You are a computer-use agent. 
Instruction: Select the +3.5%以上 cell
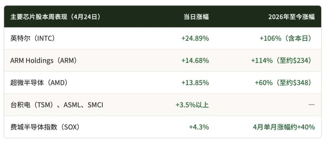coord(192,105)
